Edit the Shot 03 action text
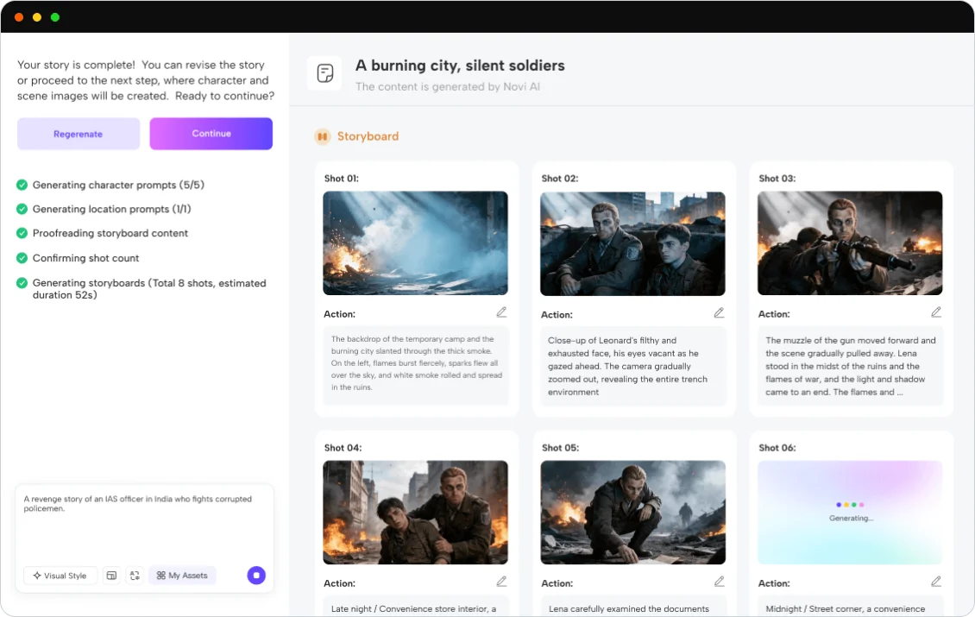Image resolution: width=975 pixels, height=617 pixels. click(x=936, y=312)
